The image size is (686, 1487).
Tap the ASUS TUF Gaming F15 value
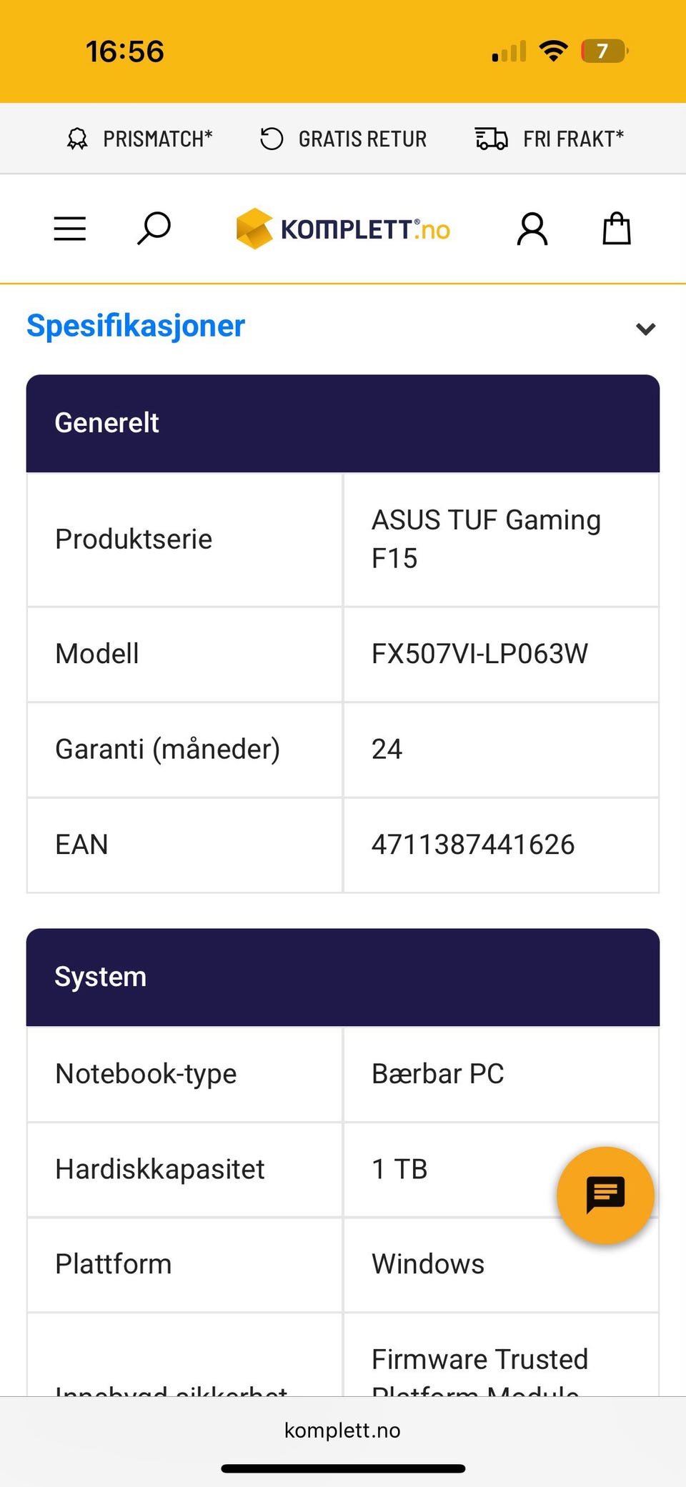click(486, 539)
